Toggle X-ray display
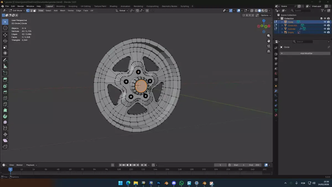Viewport: 332px width, 187px height. [x=252, y=11]
